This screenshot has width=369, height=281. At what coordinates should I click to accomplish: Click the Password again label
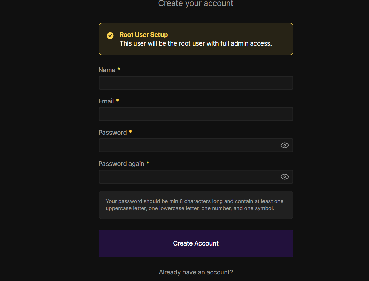pos(121,164)
